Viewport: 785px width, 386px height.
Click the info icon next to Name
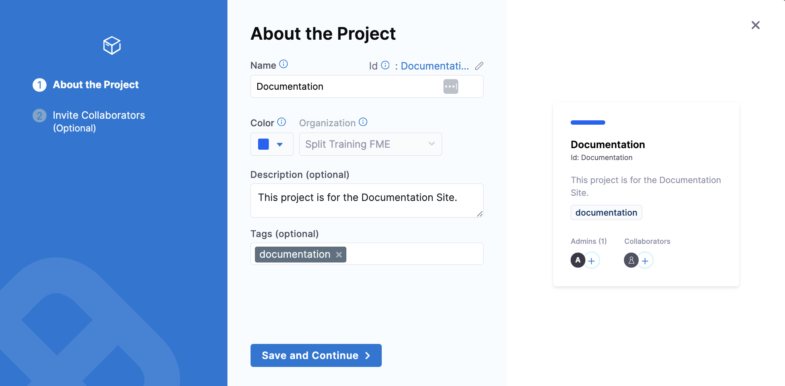(x=283, y=64)
